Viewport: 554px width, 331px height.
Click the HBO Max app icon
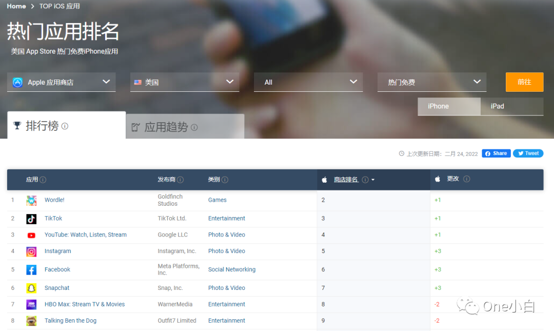tap(31, 304)
